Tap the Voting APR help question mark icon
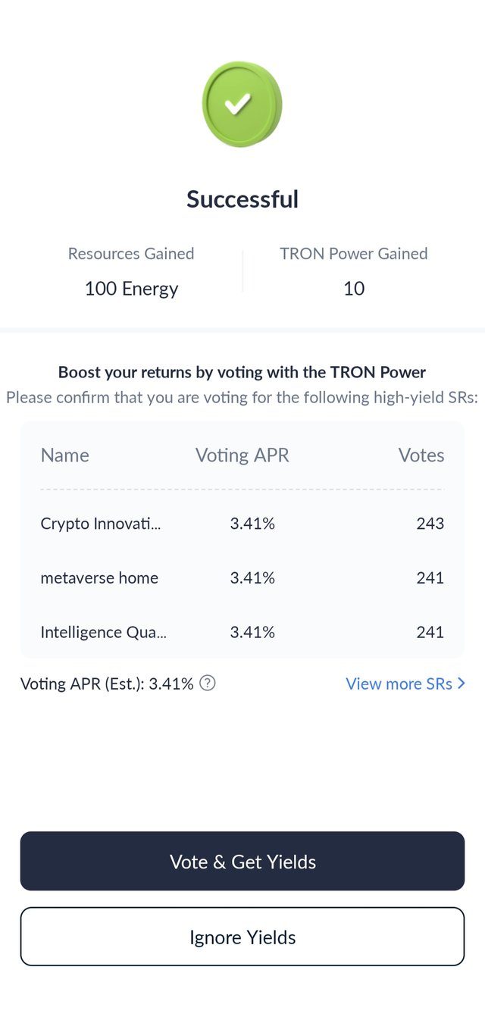This screenshot has height=1020, width=485. tap(208, 684)
